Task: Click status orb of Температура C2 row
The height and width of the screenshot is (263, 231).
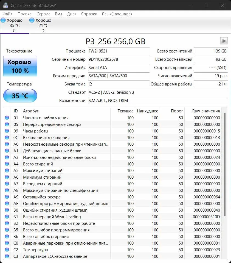Action: 7,250
